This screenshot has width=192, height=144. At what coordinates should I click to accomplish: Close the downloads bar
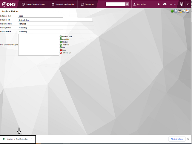point(188,139)
